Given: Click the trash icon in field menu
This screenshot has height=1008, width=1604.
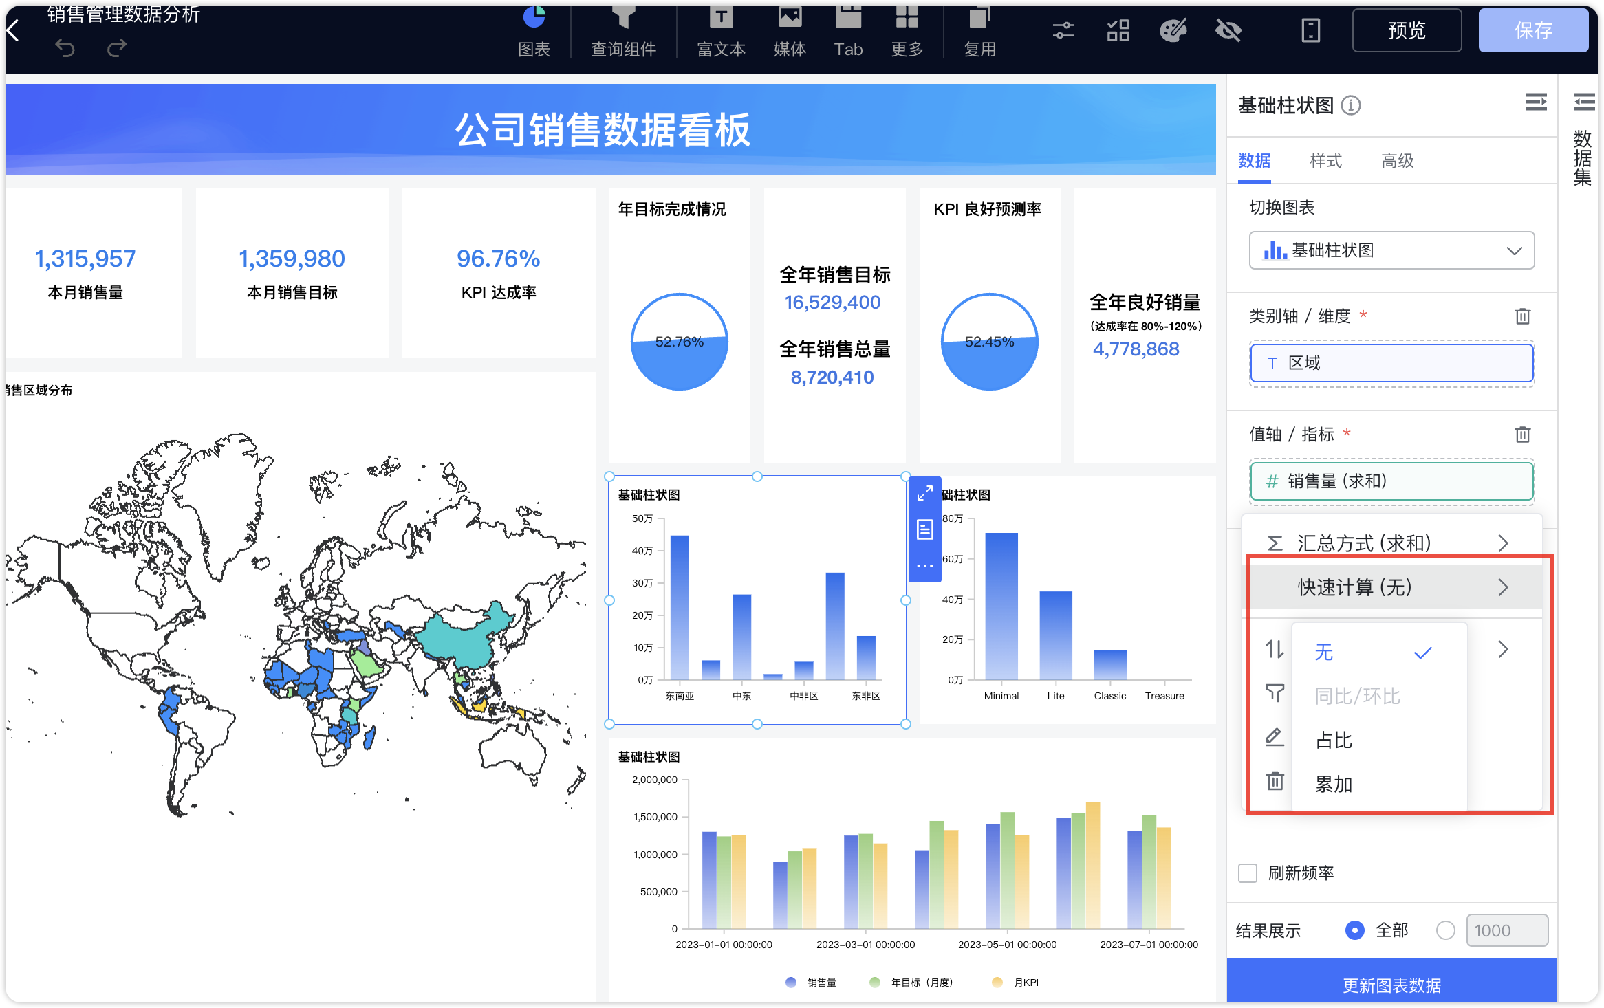Looking at the screenshot, I should pos(1275,781).
